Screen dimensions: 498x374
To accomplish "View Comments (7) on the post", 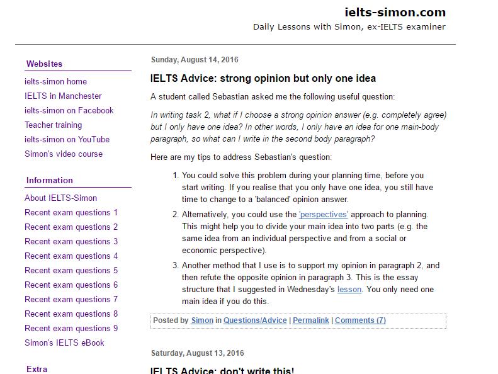I will (x=360, y=320).
